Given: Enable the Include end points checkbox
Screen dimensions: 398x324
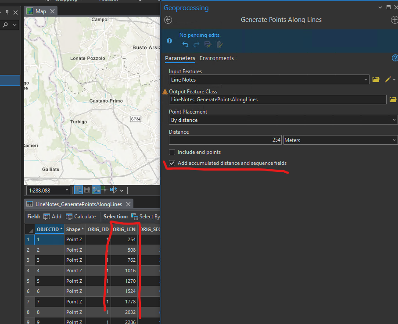Looking at the screenshot, I should [172, 152].
